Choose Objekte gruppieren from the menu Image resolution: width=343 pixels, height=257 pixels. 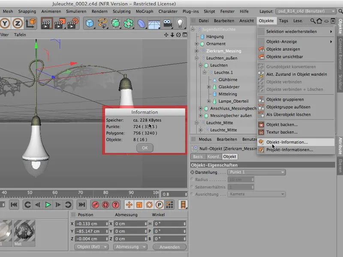tap(296, 99)
